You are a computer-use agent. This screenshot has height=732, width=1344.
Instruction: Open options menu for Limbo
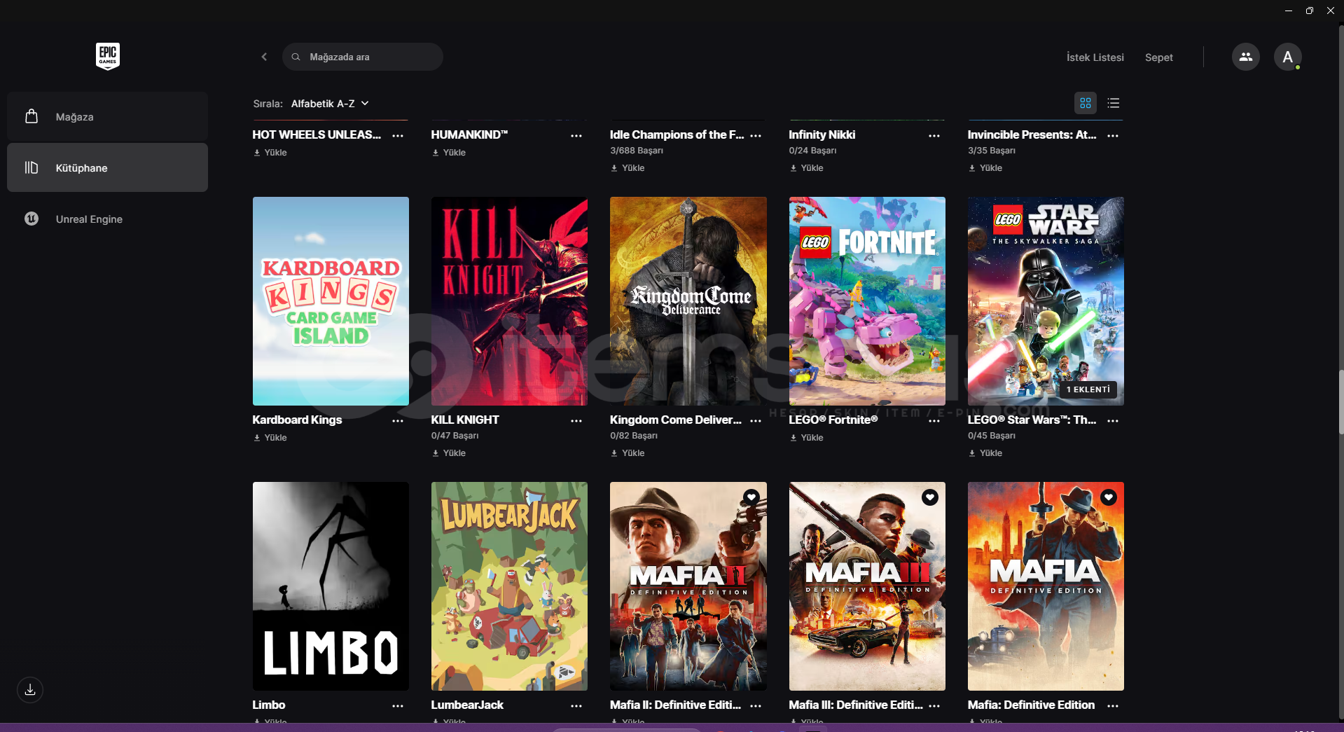tap(398, 706)
